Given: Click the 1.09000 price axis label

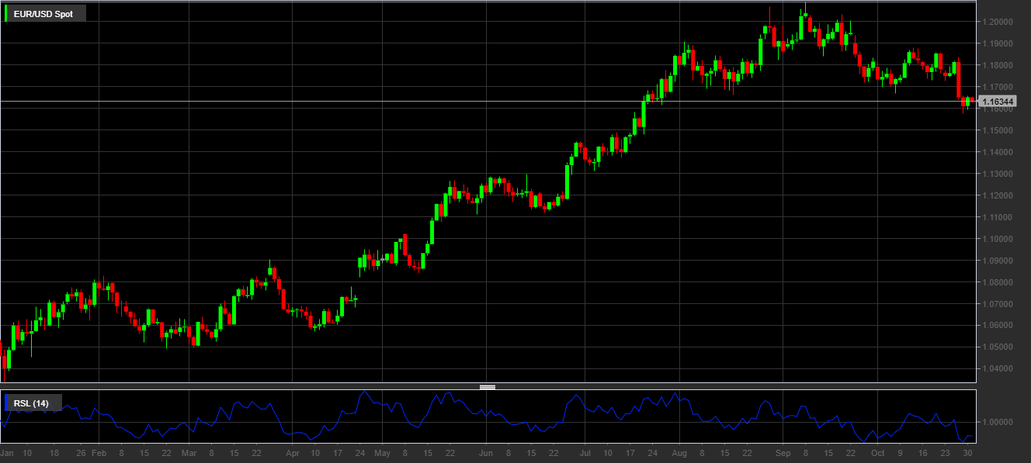Looking at the screenshot, I should (x=998, y=261).
